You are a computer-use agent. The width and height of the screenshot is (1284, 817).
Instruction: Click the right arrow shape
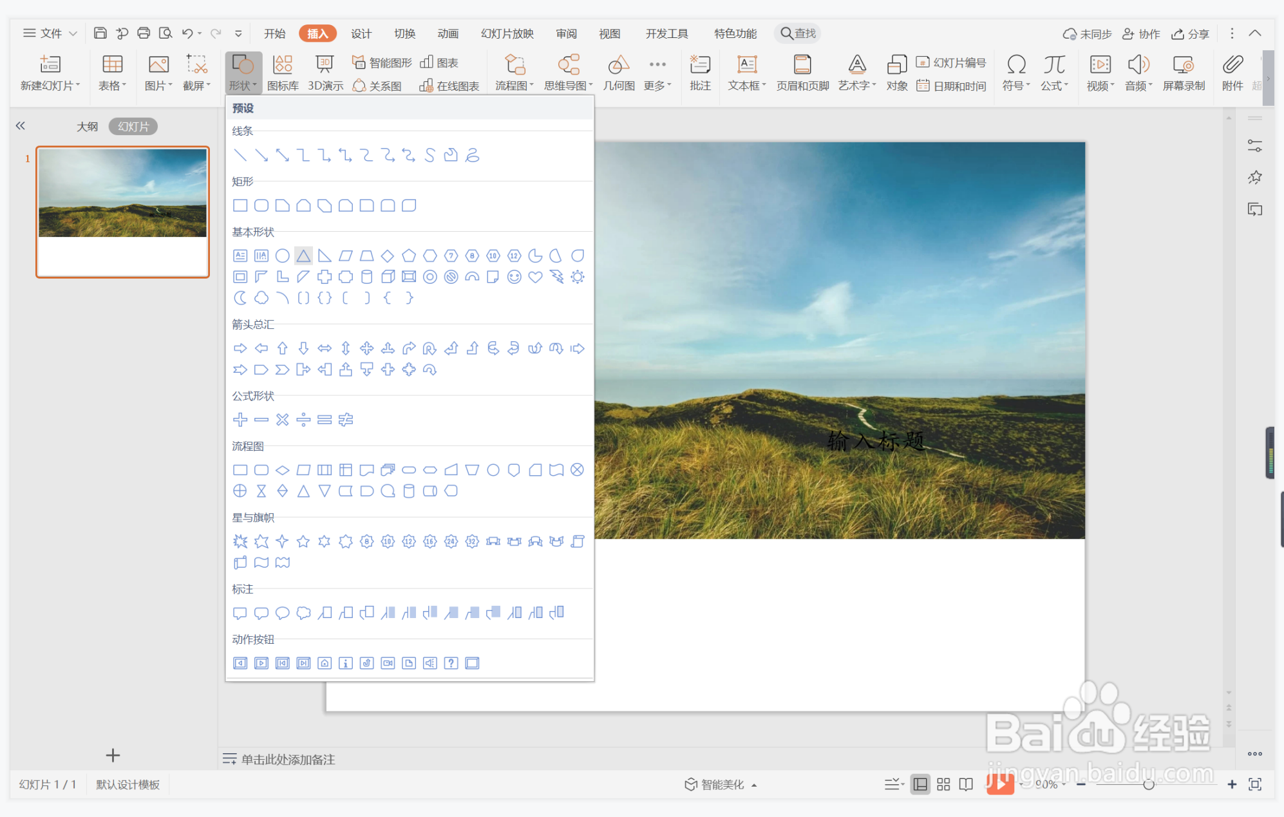pyautogui.click(x=240, y=348)
